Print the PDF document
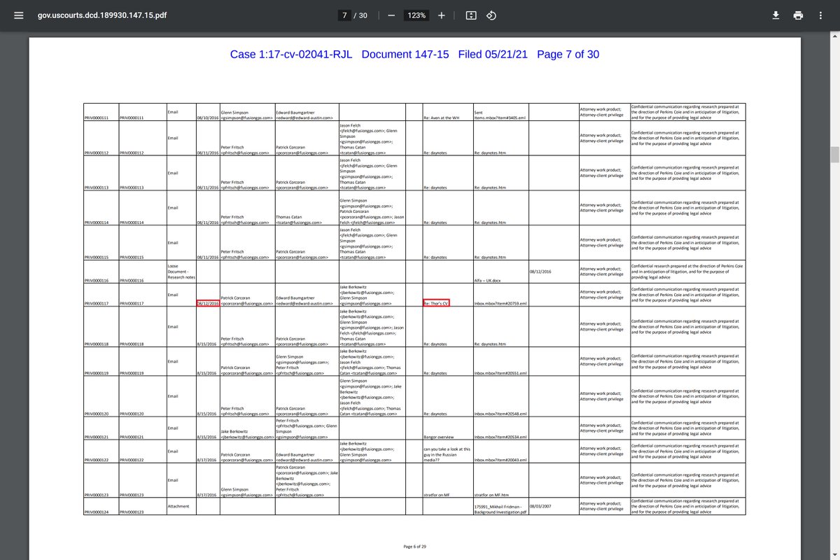The image size is (840, 560). pyautogui.click(x=798, y=15)
